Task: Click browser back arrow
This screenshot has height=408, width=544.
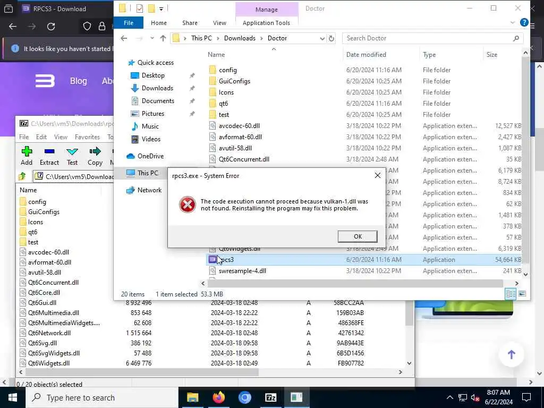Action: [13, 27]
